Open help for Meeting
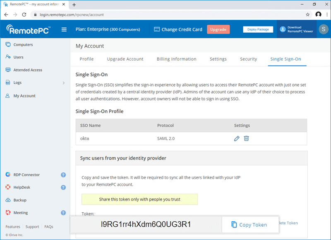The image size is (331, 240). 63,213
